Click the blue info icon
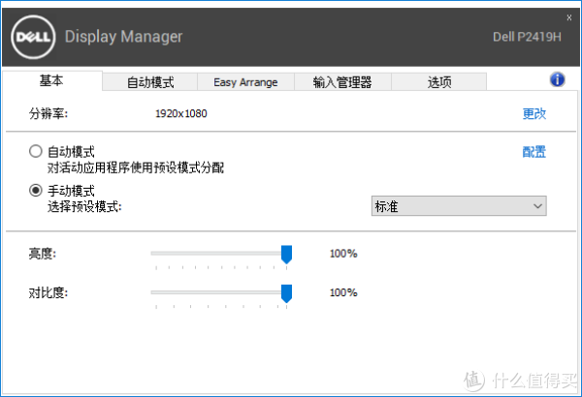 557,79
